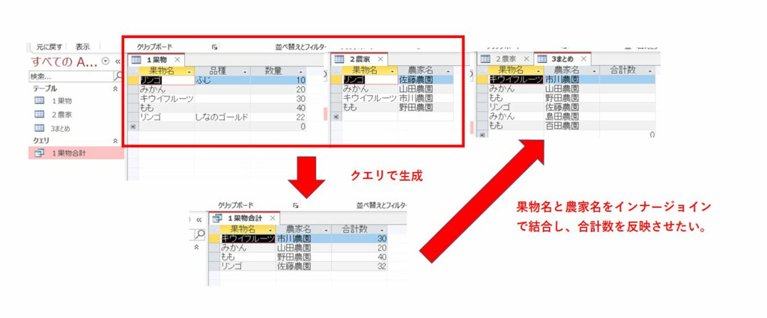Collapse the クエリ group in the navigation pane
This screenshot has width=767, height=318.
115,141
